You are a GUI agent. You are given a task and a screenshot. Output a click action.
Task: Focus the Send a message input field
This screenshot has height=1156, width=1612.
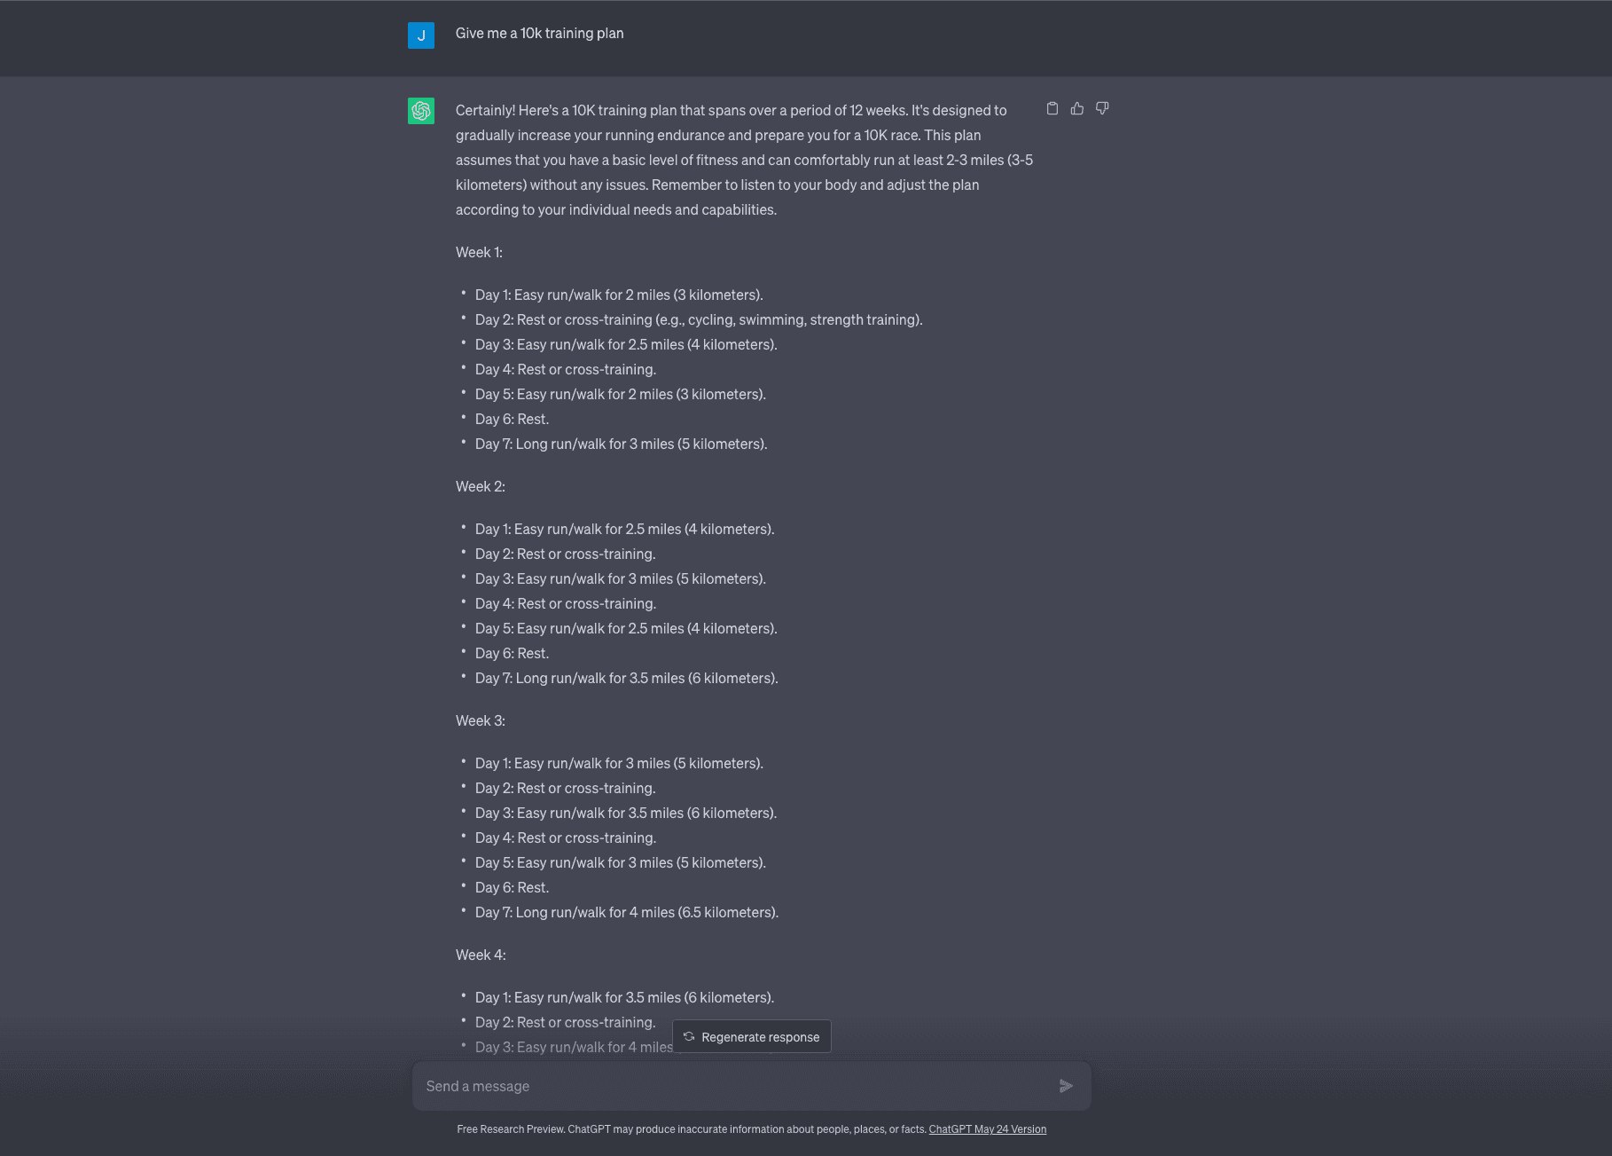tap(734, 1086)
